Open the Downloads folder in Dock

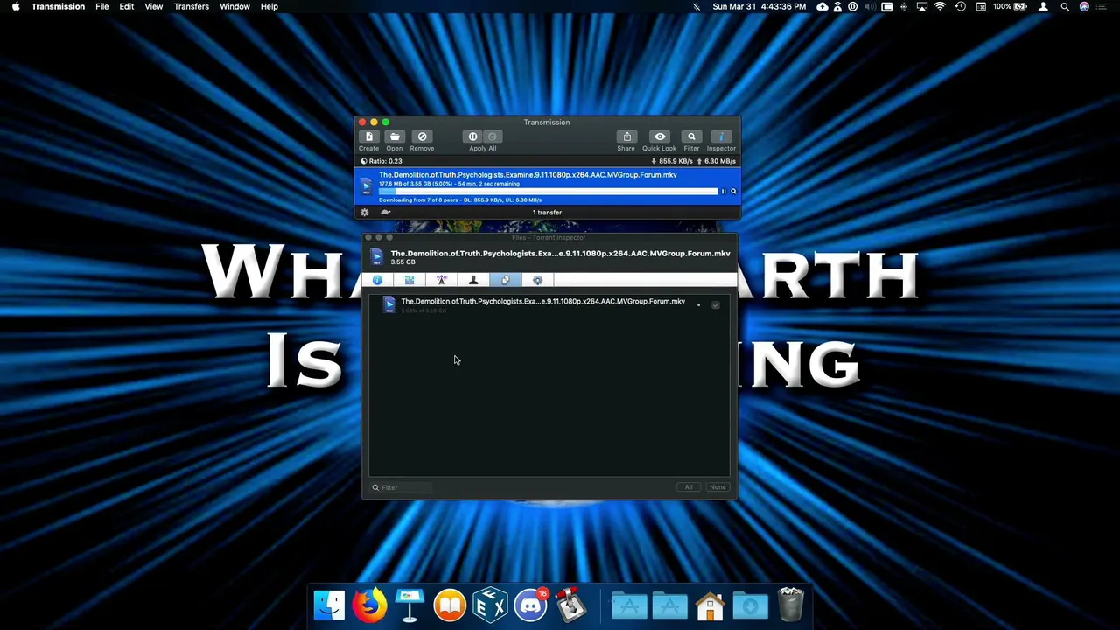[750, 605]
